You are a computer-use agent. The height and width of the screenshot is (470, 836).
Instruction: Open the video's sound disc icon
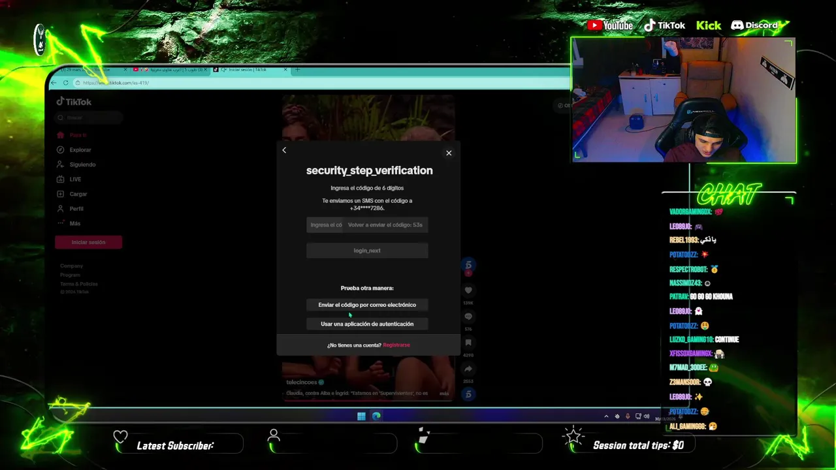tap(468, 394)
